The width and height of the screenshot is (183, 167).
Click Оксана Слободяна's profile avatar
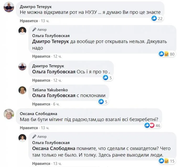tap(8, 114)
